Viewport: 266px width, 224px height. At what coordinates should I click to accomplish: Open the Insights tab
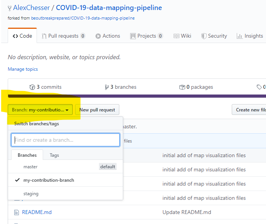pos(250,36)
